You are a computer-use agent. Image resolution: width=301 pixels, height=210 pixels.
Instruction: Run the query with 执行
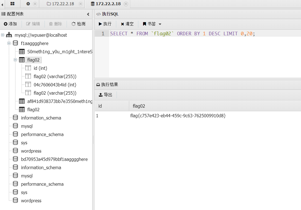point(105,24)
